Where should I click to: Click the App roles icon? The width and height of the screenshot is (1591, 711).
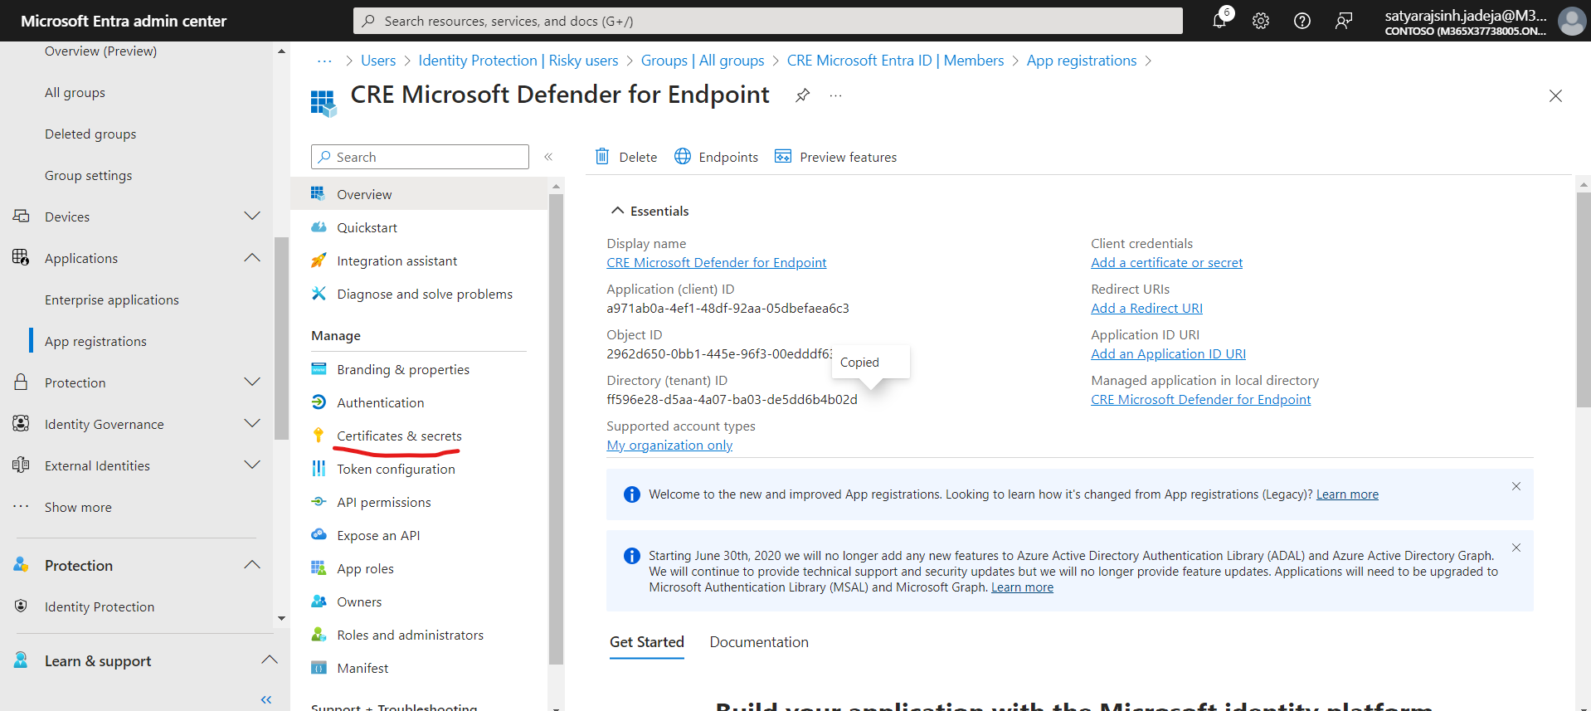point(319,568)
